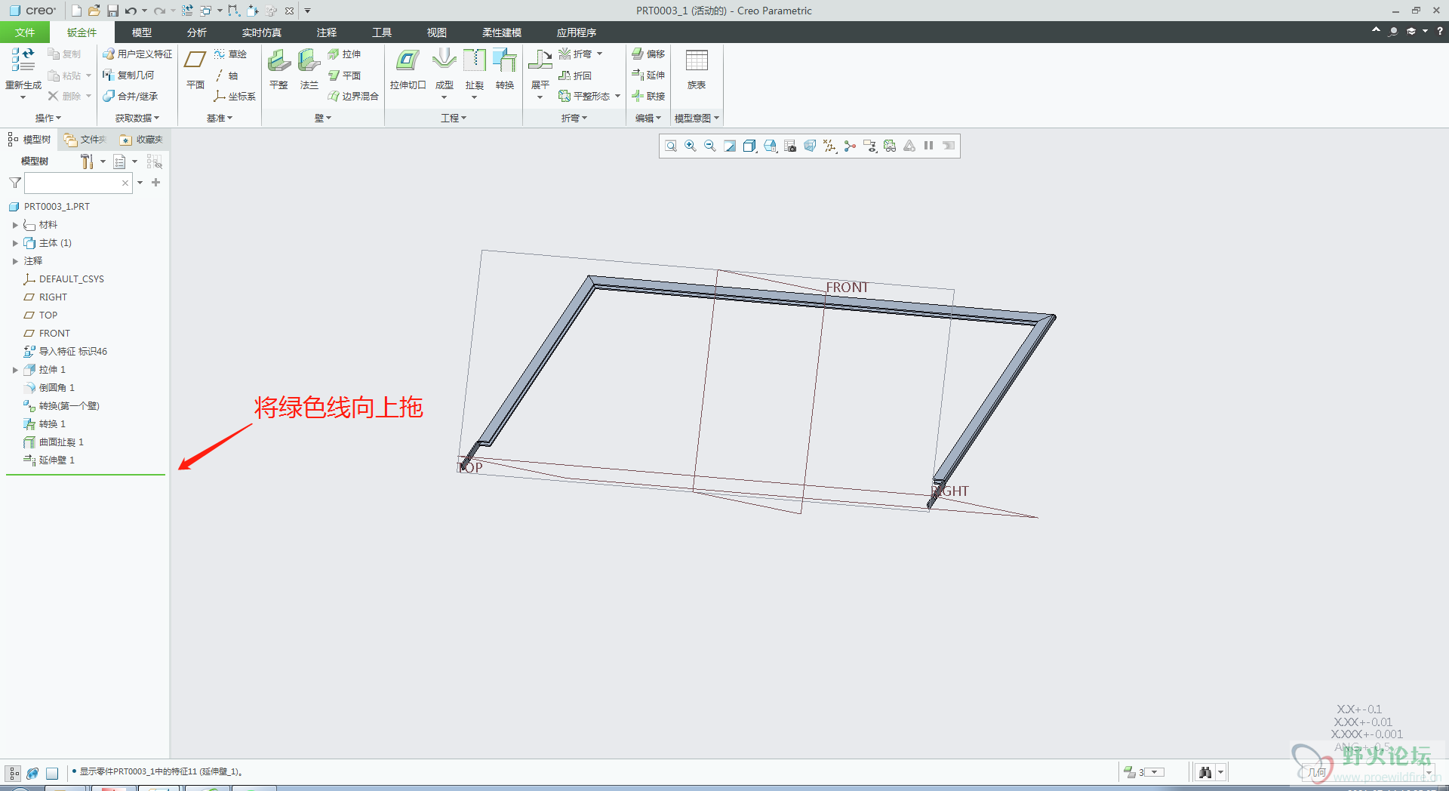Click the 平整 (Flat wall) tool icon
This screenshot has width=1449, height=791.
pyautogui.click(x=278, y=61)
